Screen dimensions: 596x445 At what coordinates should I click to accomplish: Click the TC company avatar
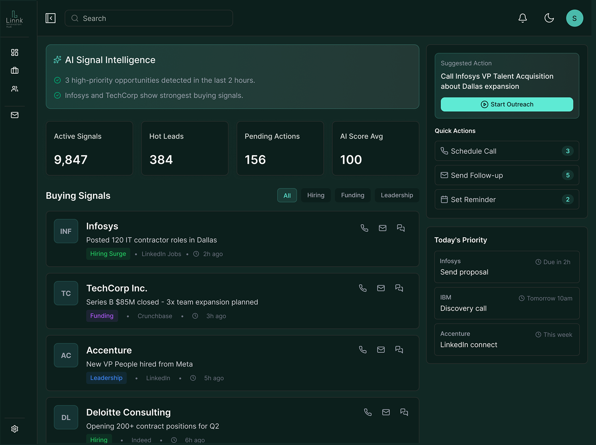point(66,293)
